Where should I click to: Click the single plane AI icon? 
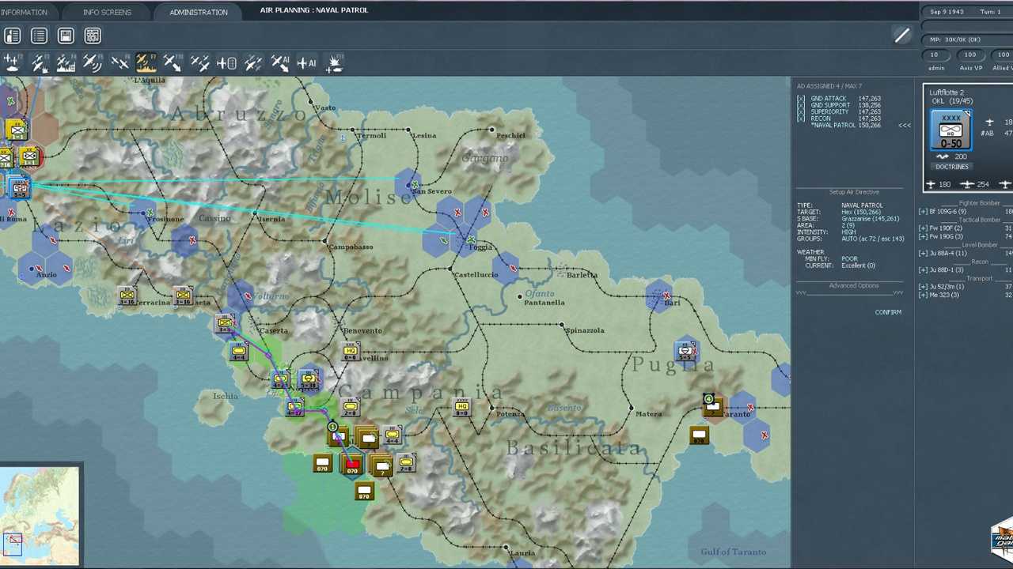pyautogui.click(x=307, y=62)
